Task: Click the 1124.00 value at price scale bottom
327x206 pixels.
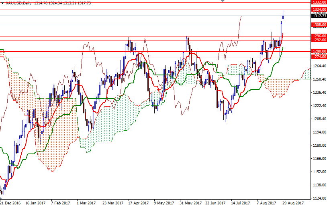Action: (319, 198)
